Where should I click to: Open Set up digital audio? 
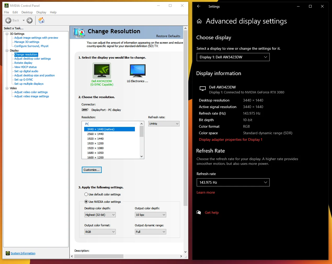click(26, 71)
